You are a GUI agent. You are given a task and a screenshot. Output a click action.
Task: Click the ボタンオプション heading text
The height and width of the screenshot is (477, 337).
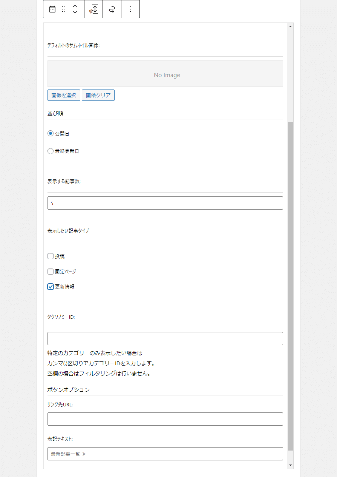click(69, 389)
